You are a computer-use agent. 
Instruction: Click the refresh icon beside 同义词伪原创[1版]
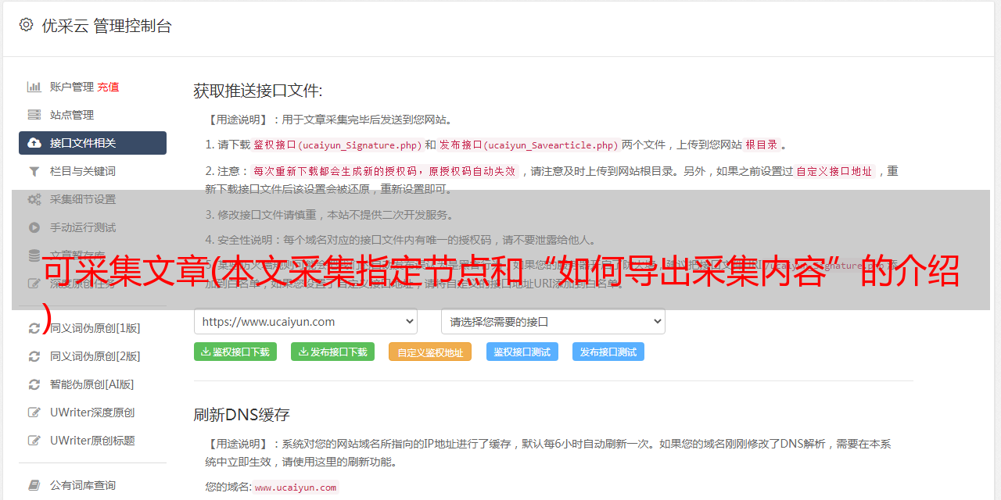[x=34, y=328]
